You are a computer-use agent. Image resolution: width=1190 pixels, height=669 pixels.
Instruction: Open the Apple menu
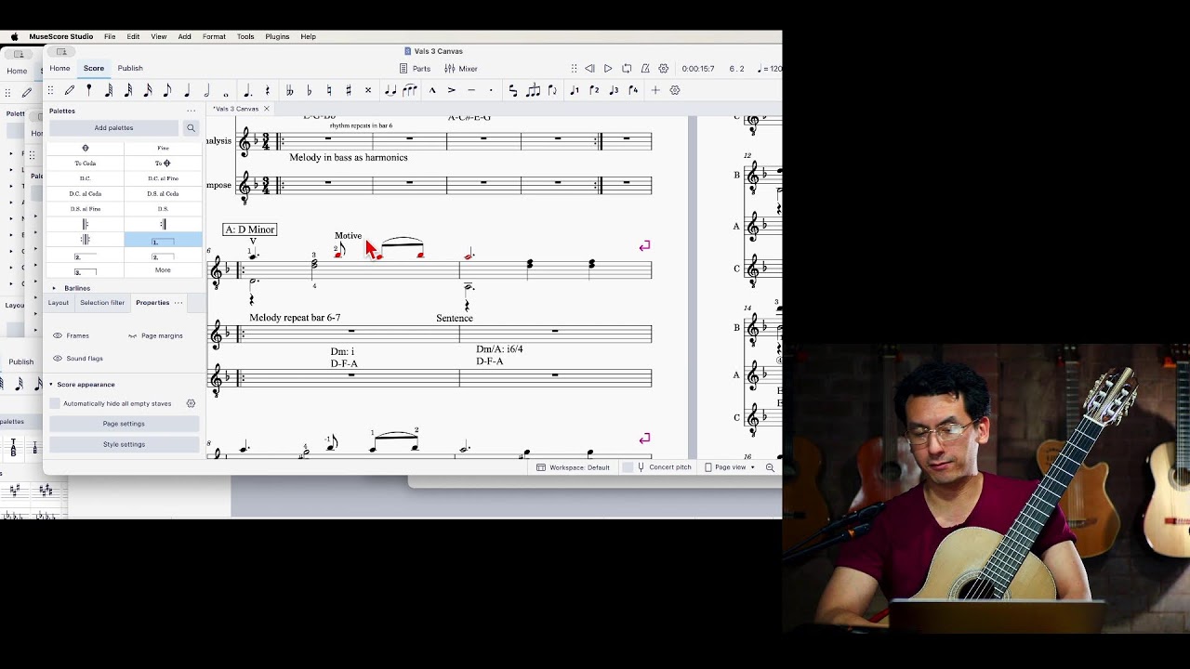14,36
